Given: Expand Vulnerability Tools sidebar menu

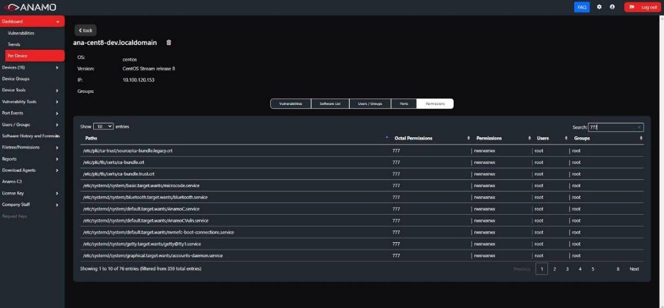Looking at the screenshot, I should [57, 102].
